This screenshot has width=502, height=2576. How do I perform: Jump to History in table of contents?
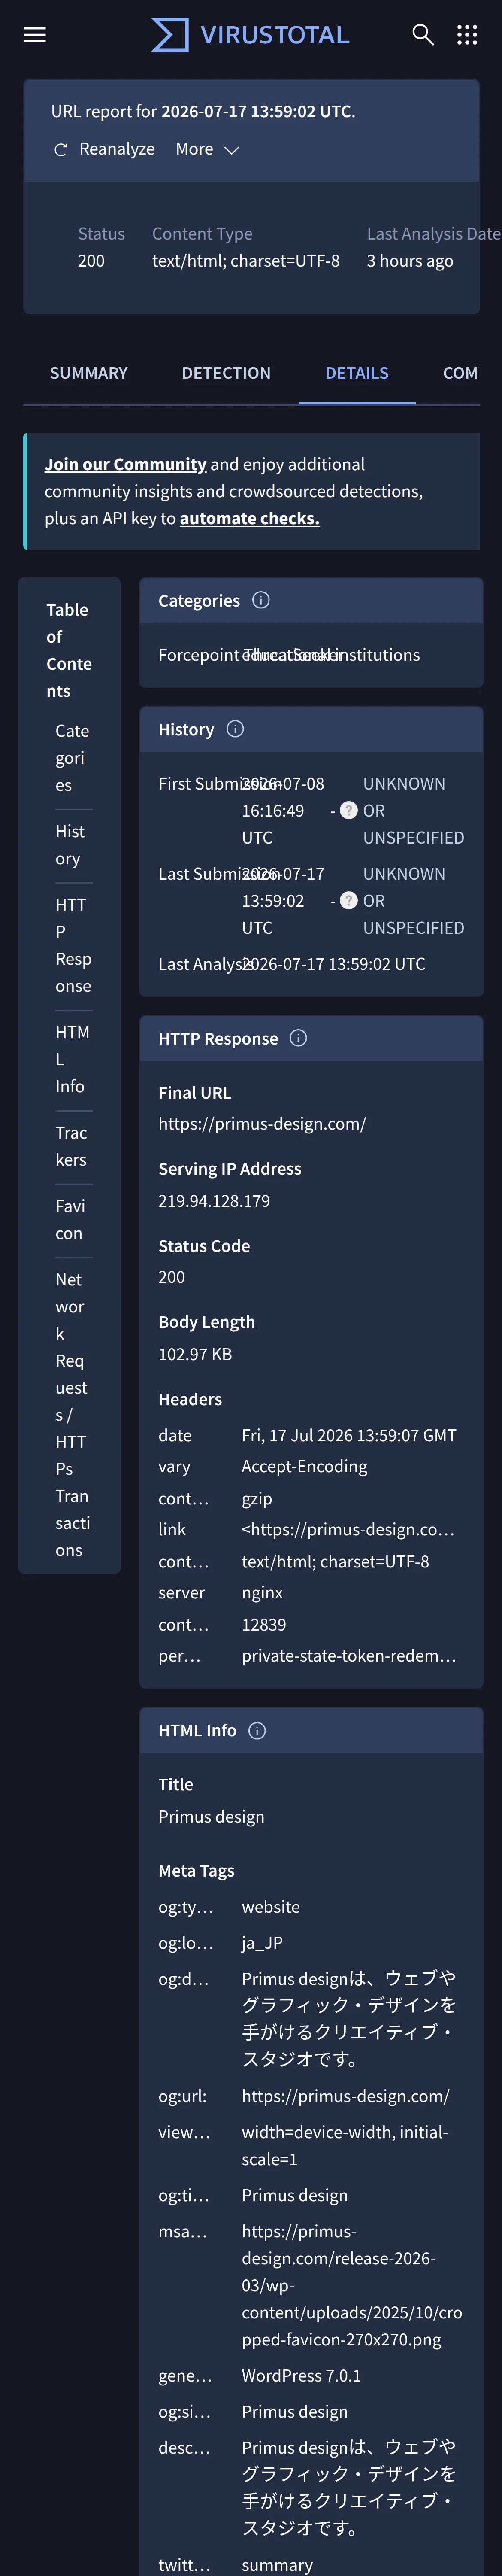pyautogui.click(x=70, y=845)
